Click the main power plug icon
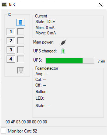The width and height of the screenshot is (107, 135). 63,43
